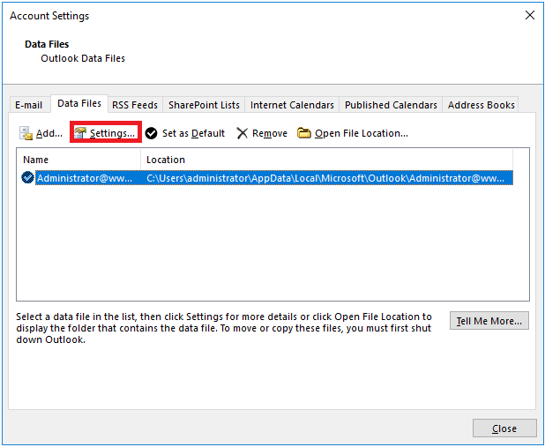Click the Set as Default checkmark icon
The width and height of the screenshot is (545, 447).
(151, 133)
